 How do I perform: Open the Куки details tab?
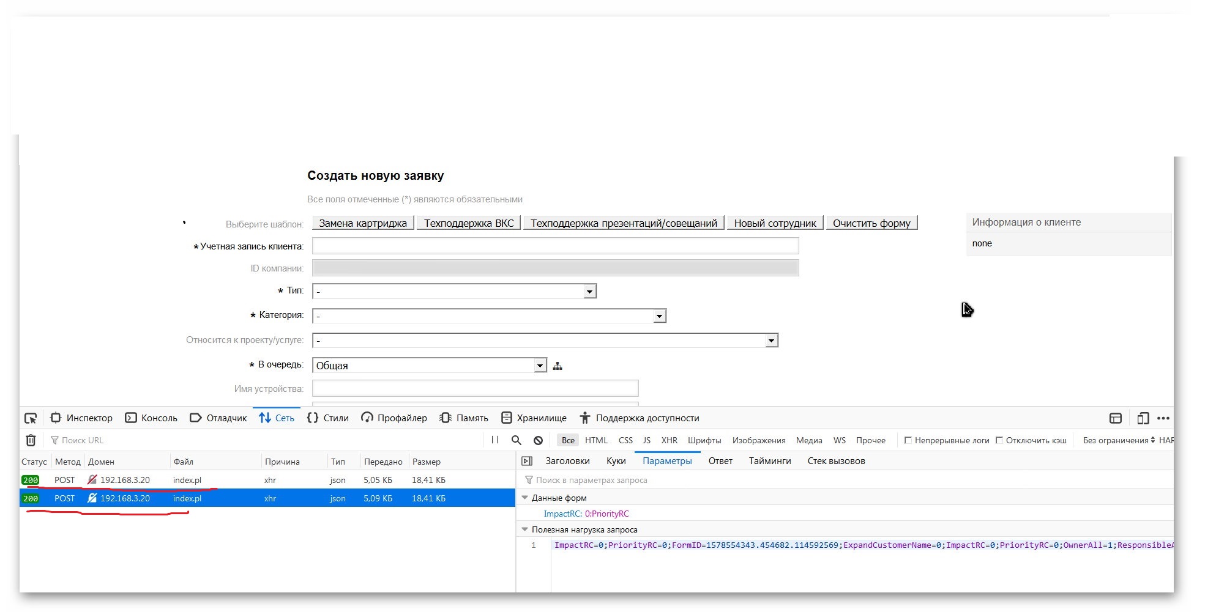point(616,461)
